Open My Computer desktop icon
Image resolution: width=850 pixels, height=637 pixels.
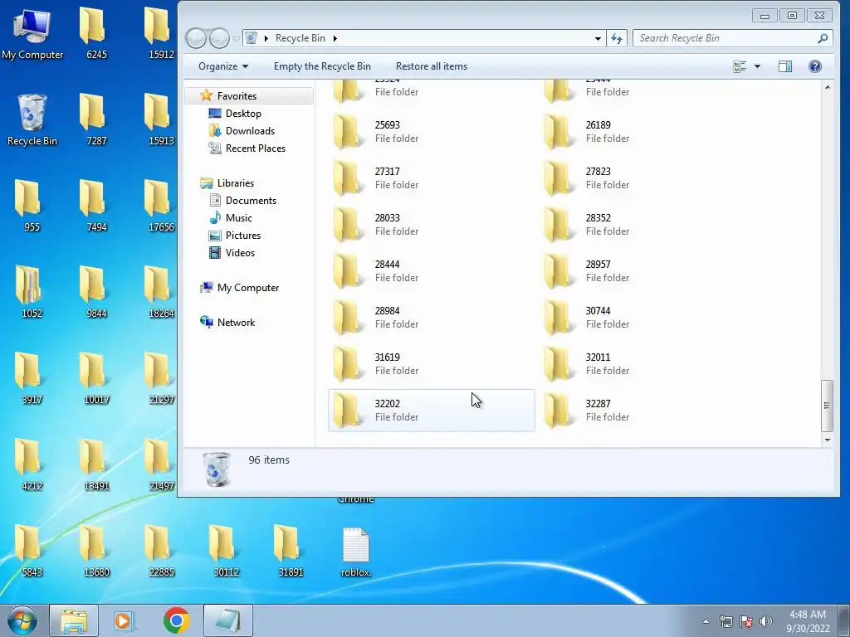[x=32, y=34]
